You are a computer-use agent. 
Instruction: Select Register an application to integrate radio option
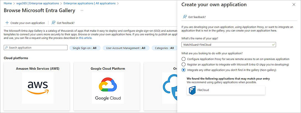click(184, 64)
